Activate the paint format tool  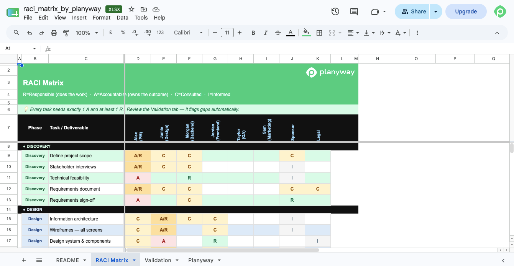[66, 33]
